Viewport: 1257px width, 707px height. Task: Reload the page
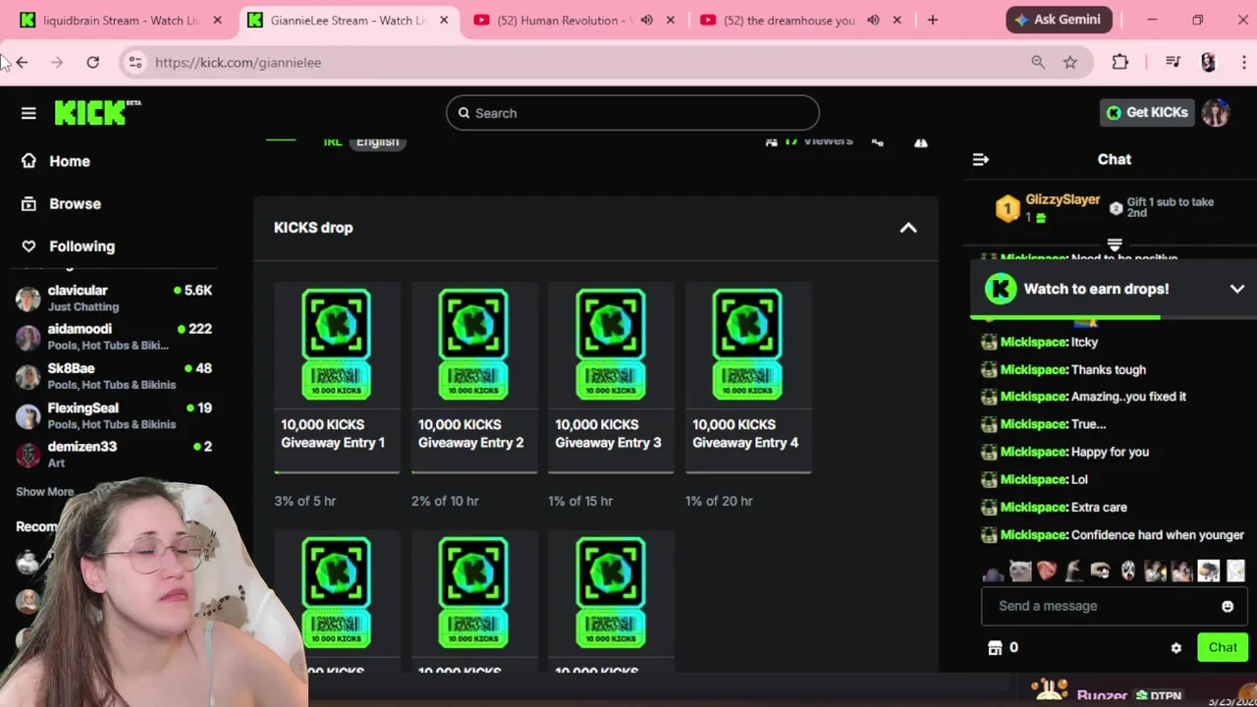click(x=92, y=62)
